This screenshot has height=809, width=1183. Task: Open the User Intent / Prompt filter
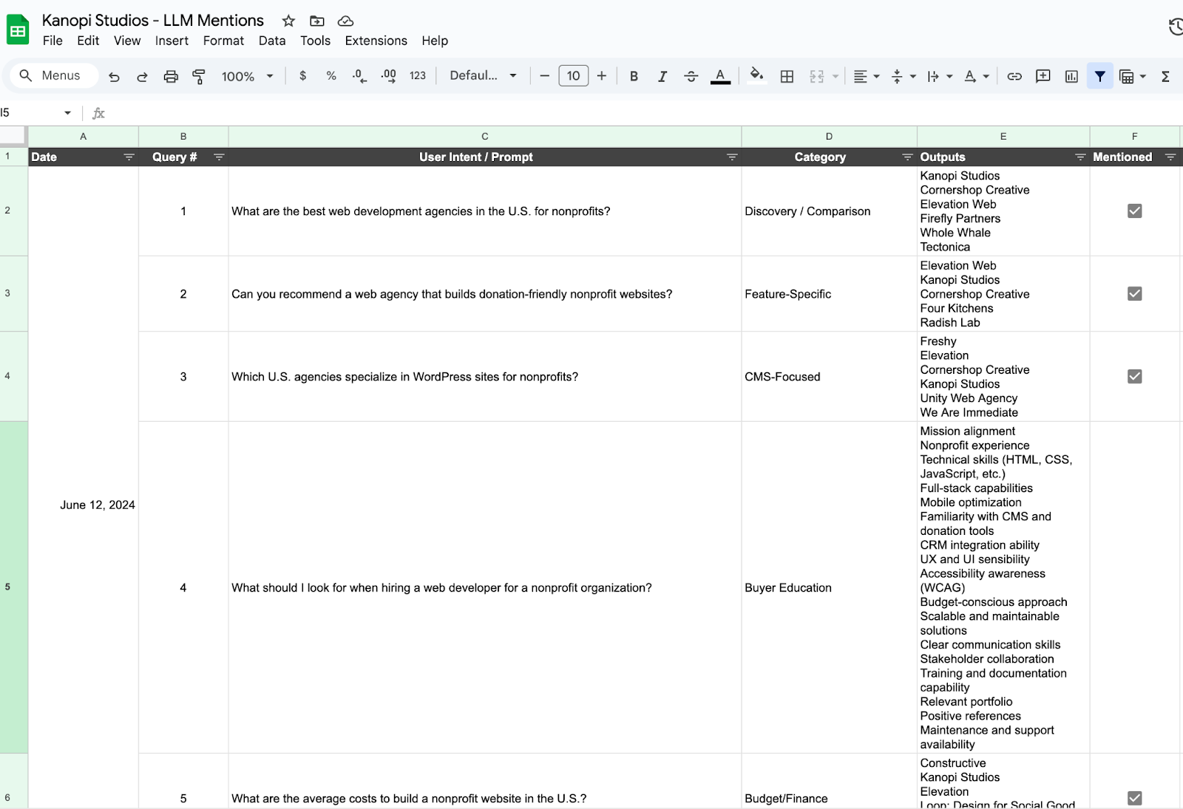click(732, 157)
